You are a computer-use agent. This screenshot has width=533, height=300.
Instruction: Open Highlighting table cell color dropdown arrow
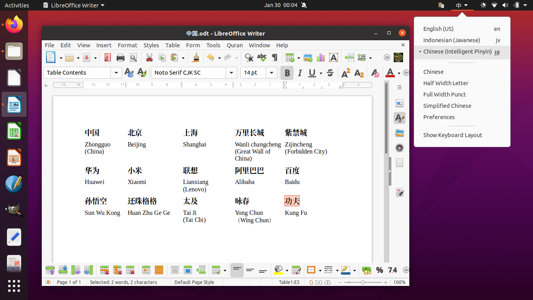[x=287, y=270]
